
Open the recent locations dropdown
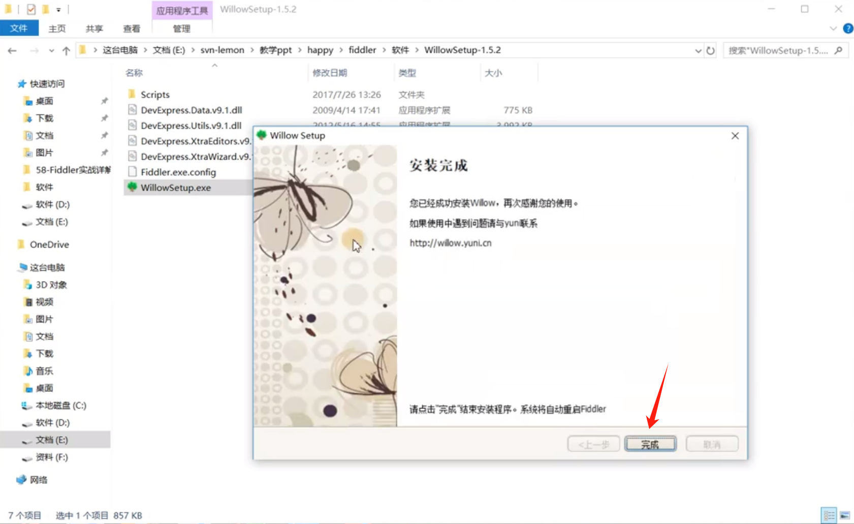coord(51,50)
